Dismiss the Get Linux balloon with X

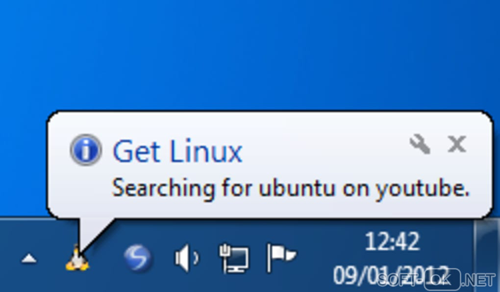pos(457,144)
